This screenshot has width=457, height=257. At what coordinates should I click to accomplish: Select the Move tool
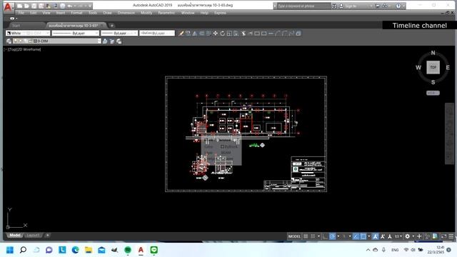[216, 34]
